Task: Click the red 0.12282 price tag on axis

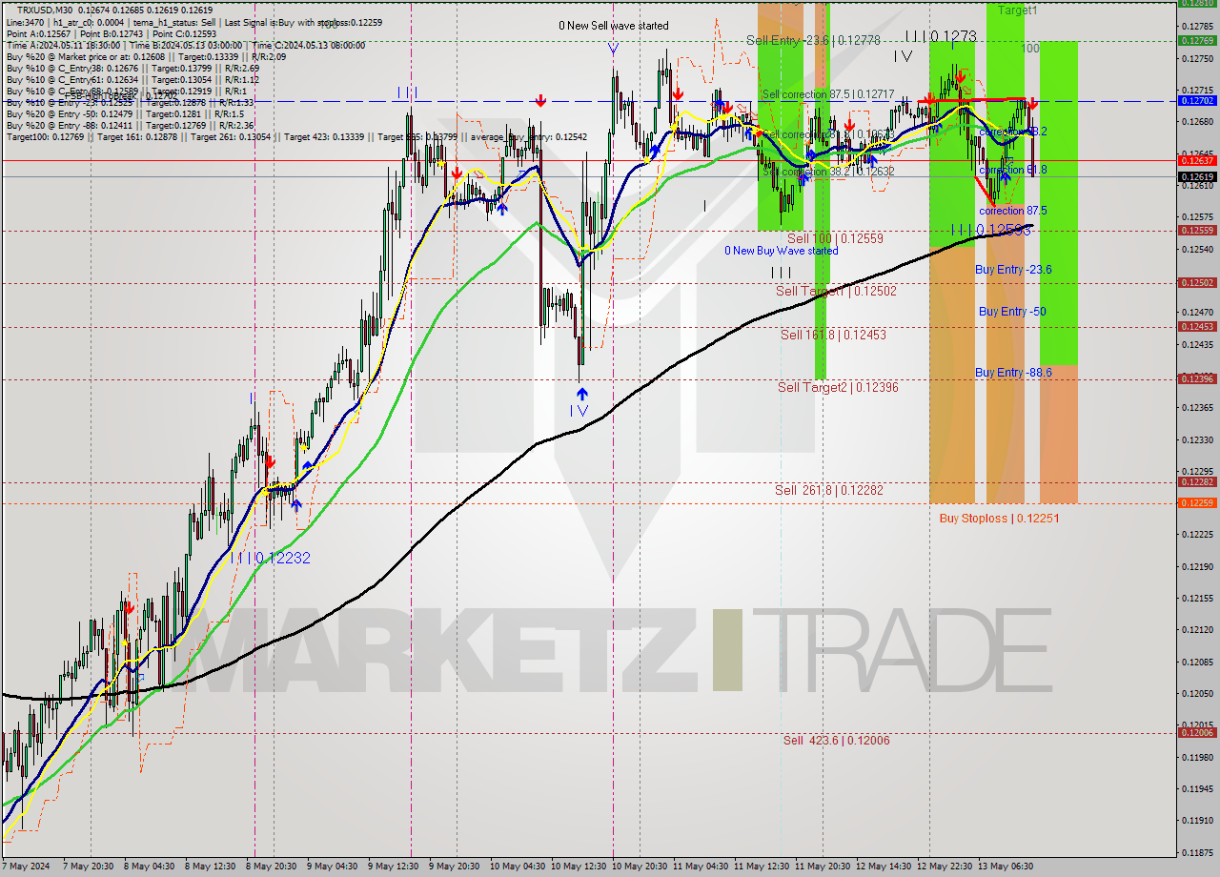Action: click(x=1197, y=482)
